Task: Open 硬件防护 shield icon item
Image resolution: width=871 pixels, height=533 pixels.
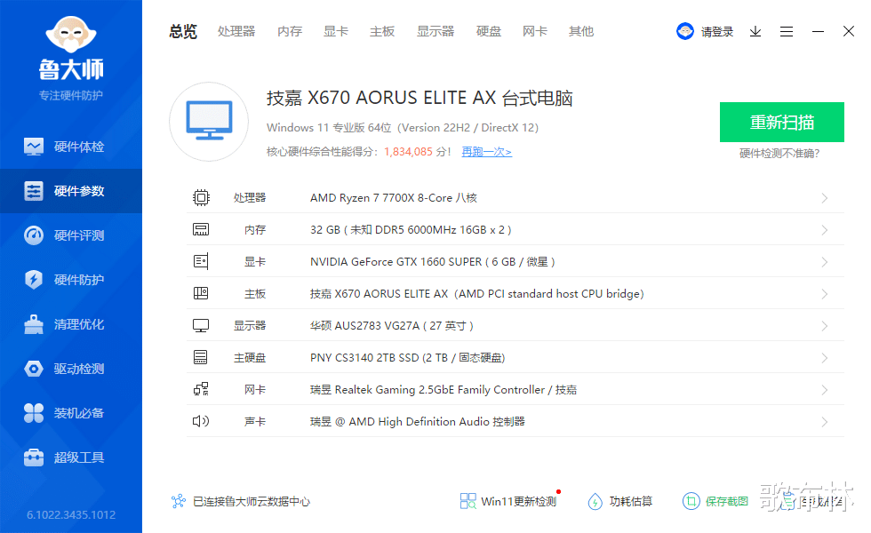Action: pos(34,280)
